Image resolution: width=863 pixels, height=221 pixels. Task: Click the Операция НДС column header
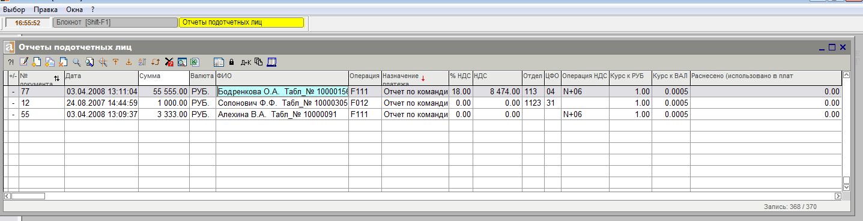pos(585,78)
